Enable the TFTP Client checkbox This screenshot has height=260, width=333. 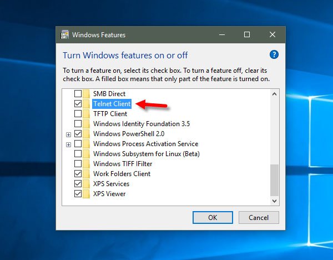click(78, 113)
